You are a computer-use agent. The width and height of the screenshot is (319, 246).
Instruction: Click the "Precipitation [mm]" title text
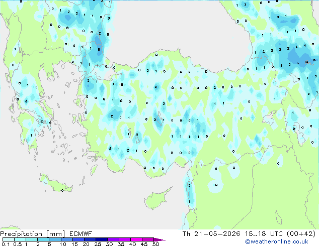[33, 234]
